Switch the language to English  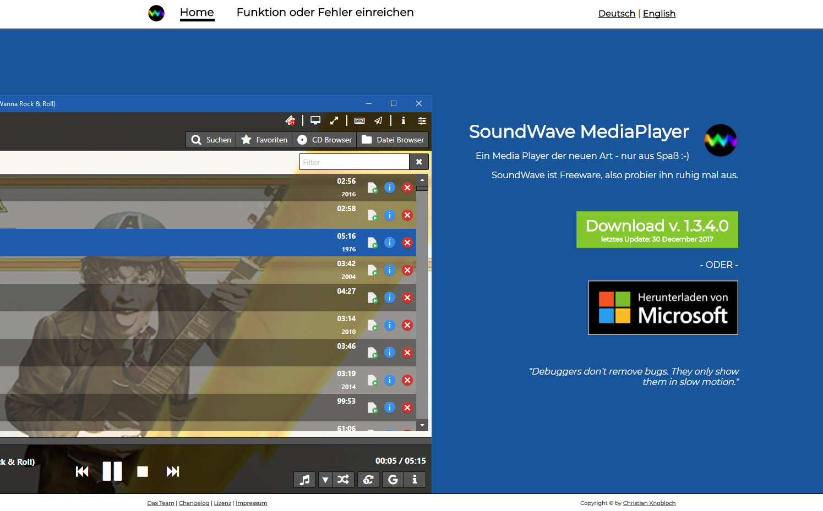[x=659, y=14]
